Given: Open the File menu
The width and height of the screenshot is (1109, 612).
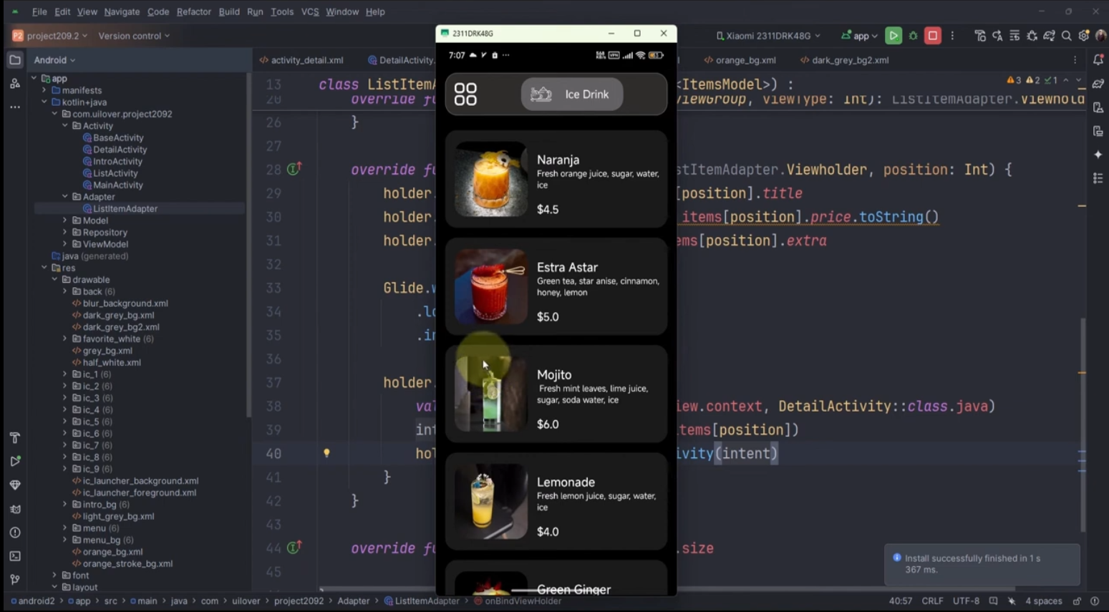Looking at the screenshot, I should [x=39, y=11].
